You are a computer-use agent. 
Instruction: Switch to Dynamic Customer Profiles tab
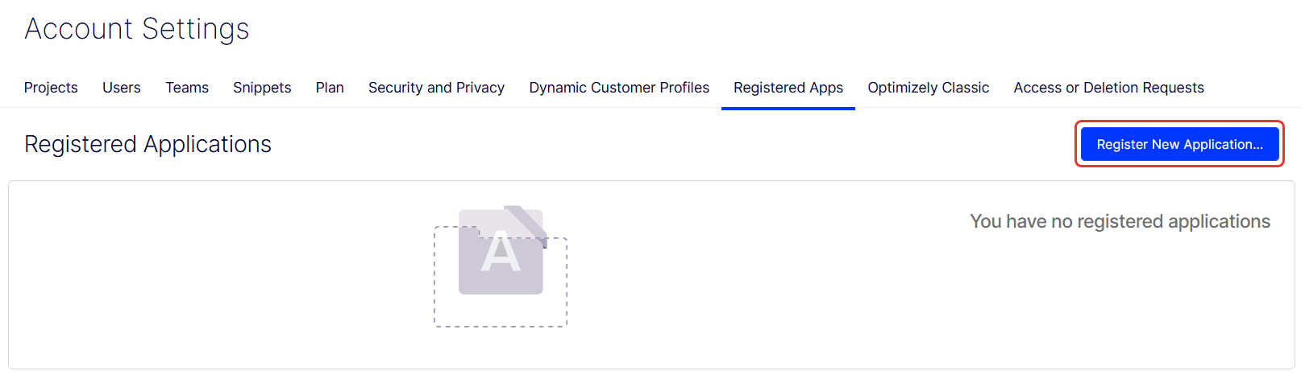click(x=619, y=88)
